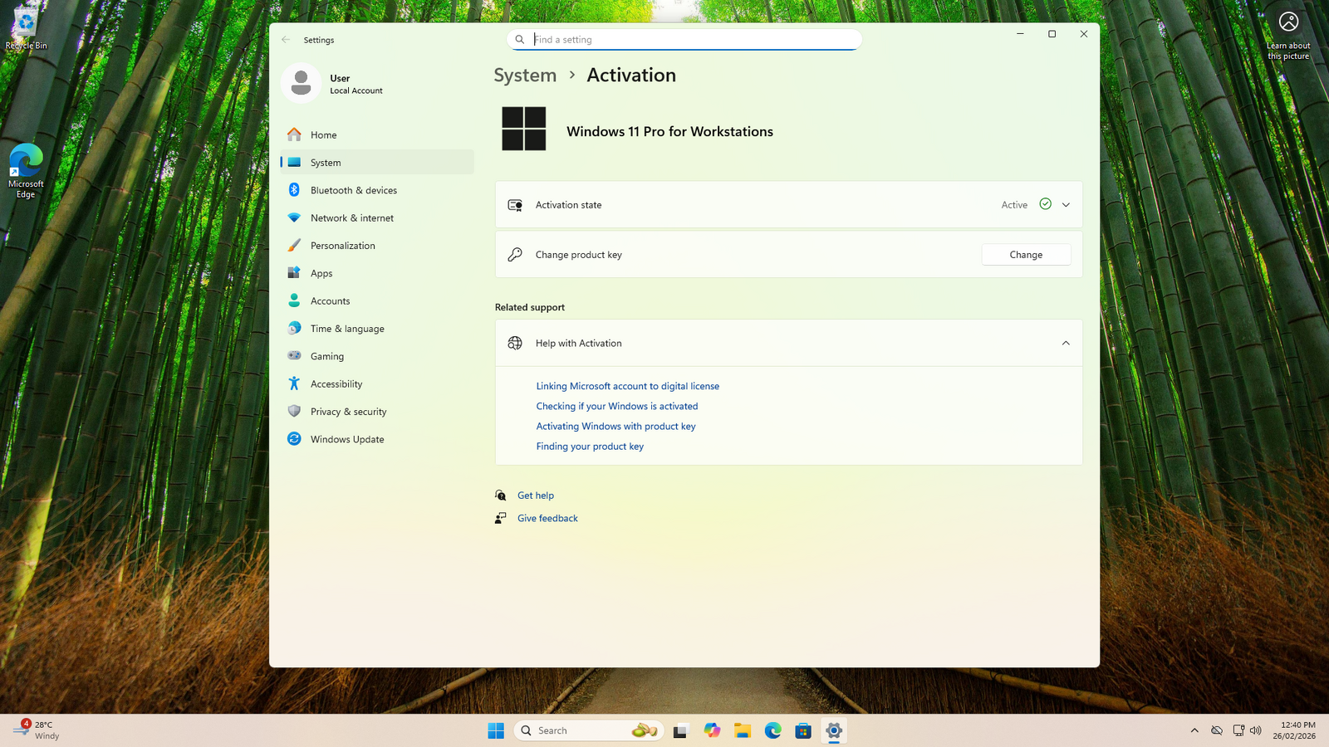This screenshot has width=1329, height=747.
Task: Expand the Activation state row
Action: [1066, 205]
